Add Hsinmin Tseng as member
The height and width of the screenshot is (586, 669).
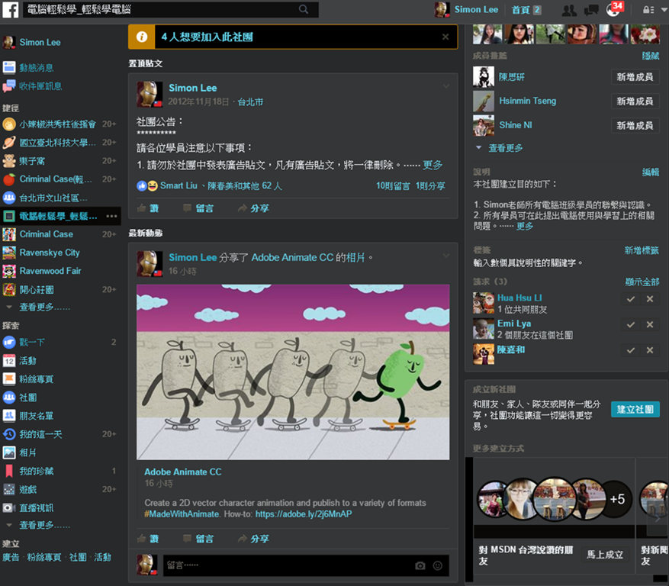tap(635, 101)
